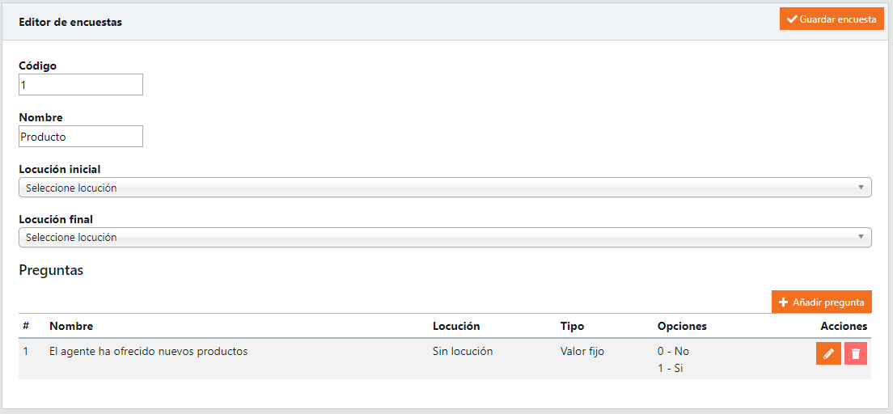Expand the Locución final dropdown

443,238
